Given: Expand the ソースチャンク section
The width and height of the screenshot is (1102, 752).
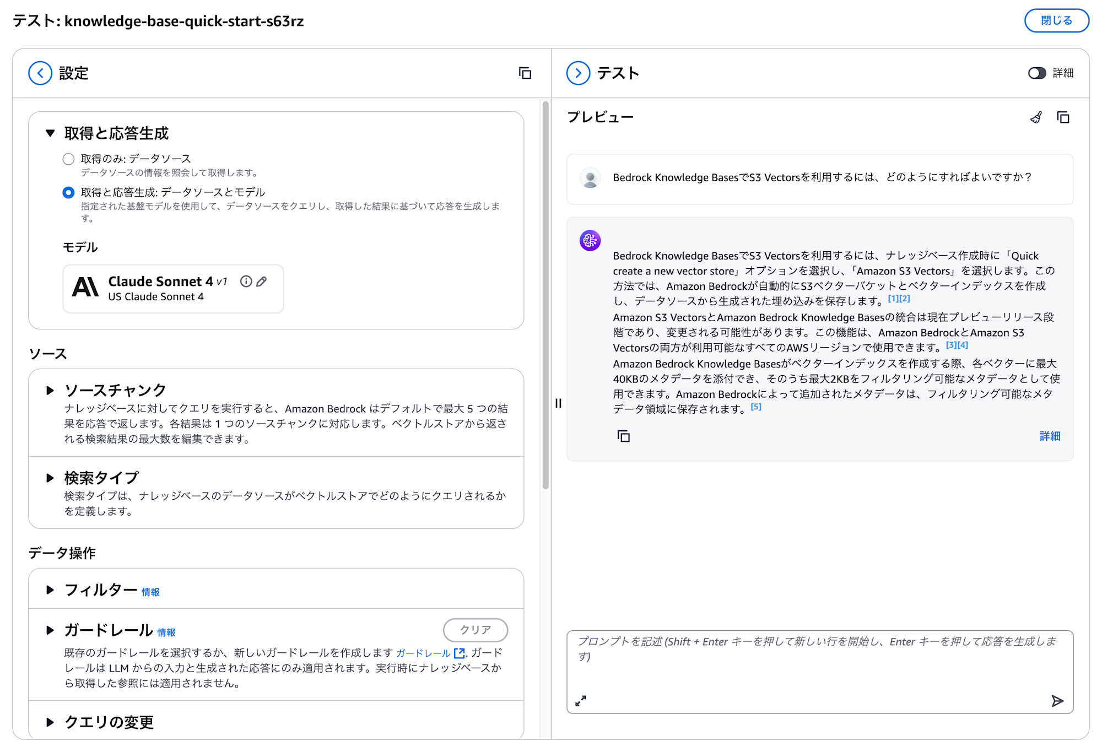Looking at the screenshot, I should coord(50,391).
